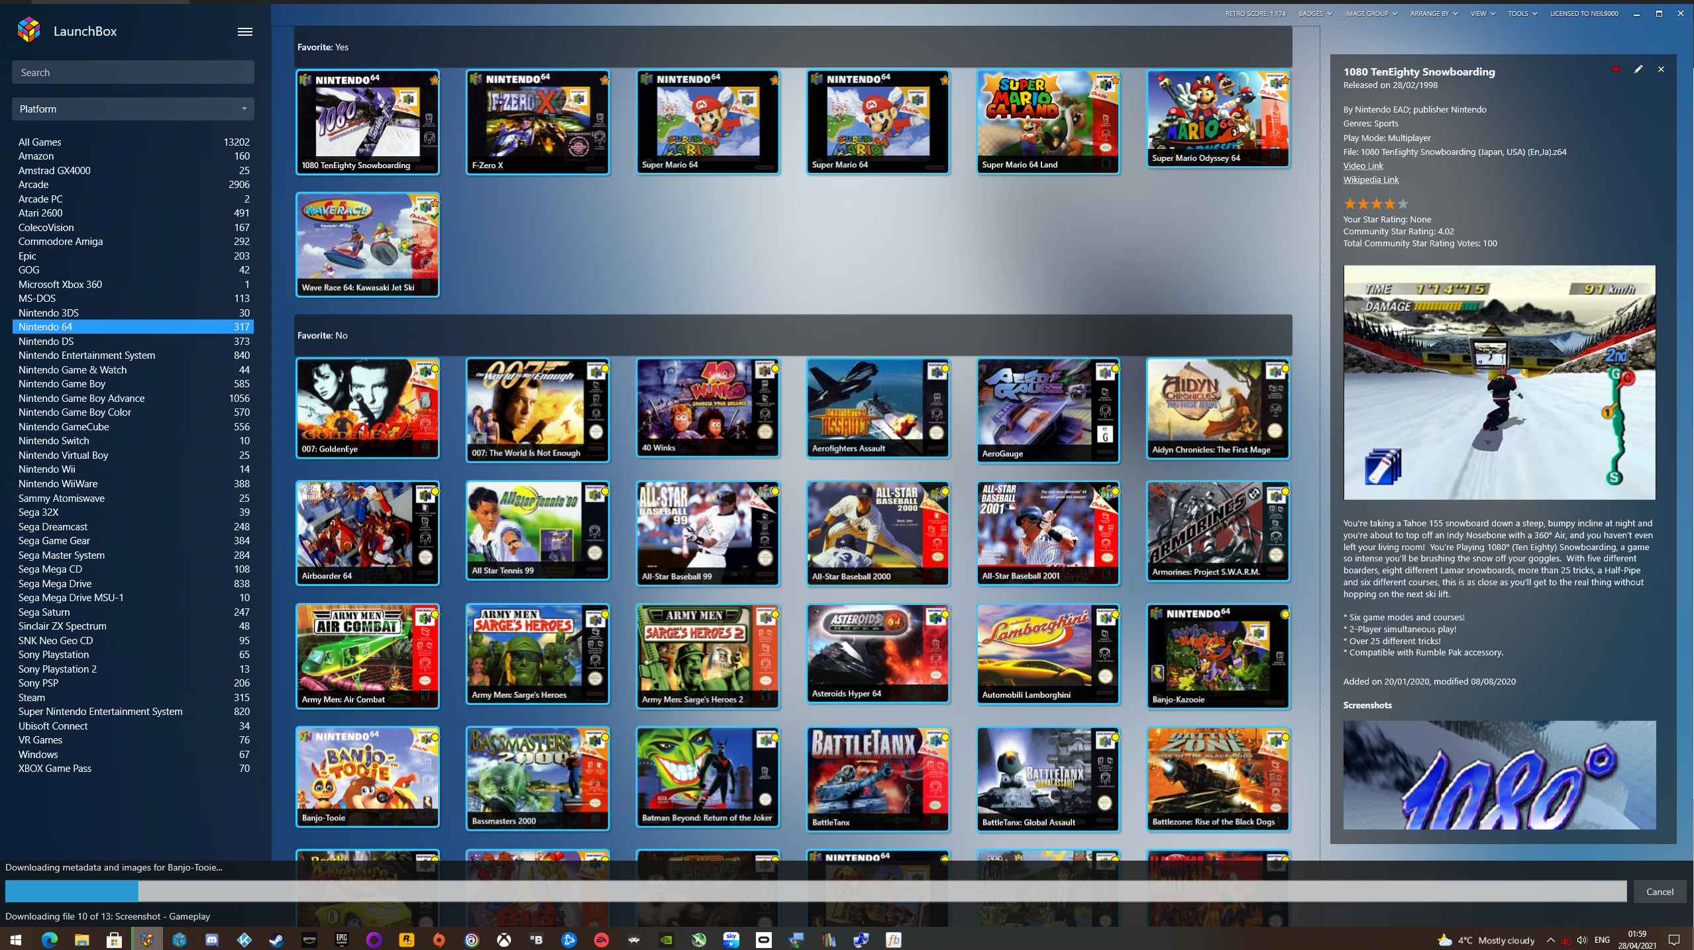The height and width of the screenshot is (950, 1694).
Task: Open the Oculus taskbar icon
Action: [763, 939]
